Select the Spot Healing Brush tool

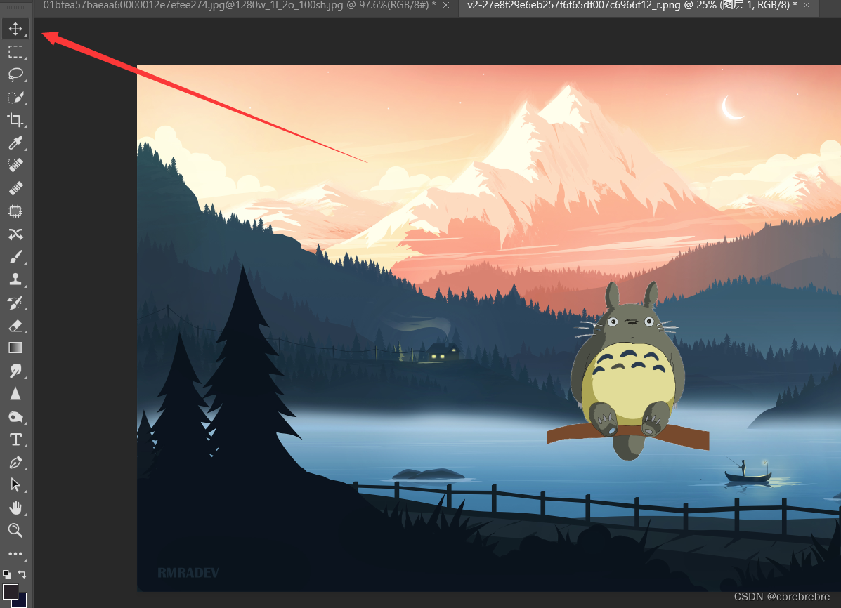point(15,165)
